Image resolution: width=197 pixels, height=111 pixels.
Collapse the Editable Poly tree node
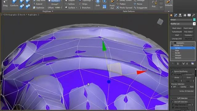click(x=172, y=46)
